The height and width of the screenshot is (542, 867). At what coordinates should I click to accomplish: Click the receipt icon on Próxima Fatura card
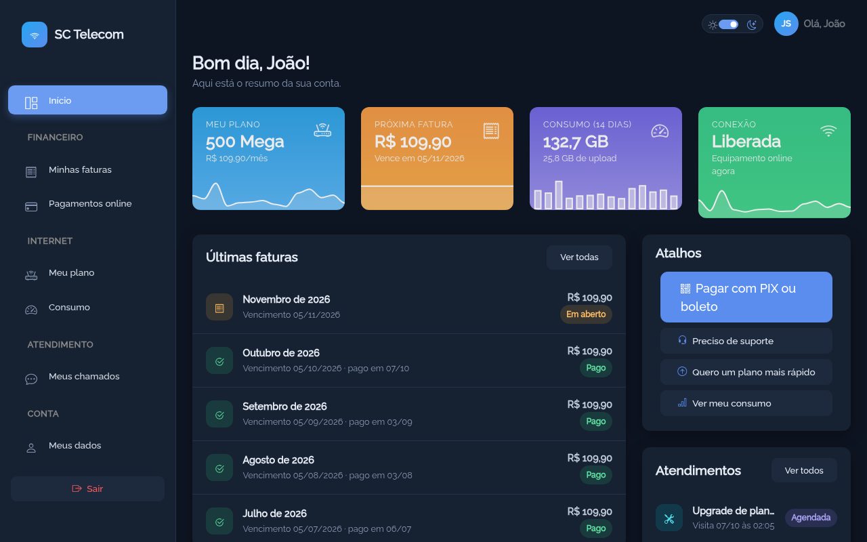point(491,131)
